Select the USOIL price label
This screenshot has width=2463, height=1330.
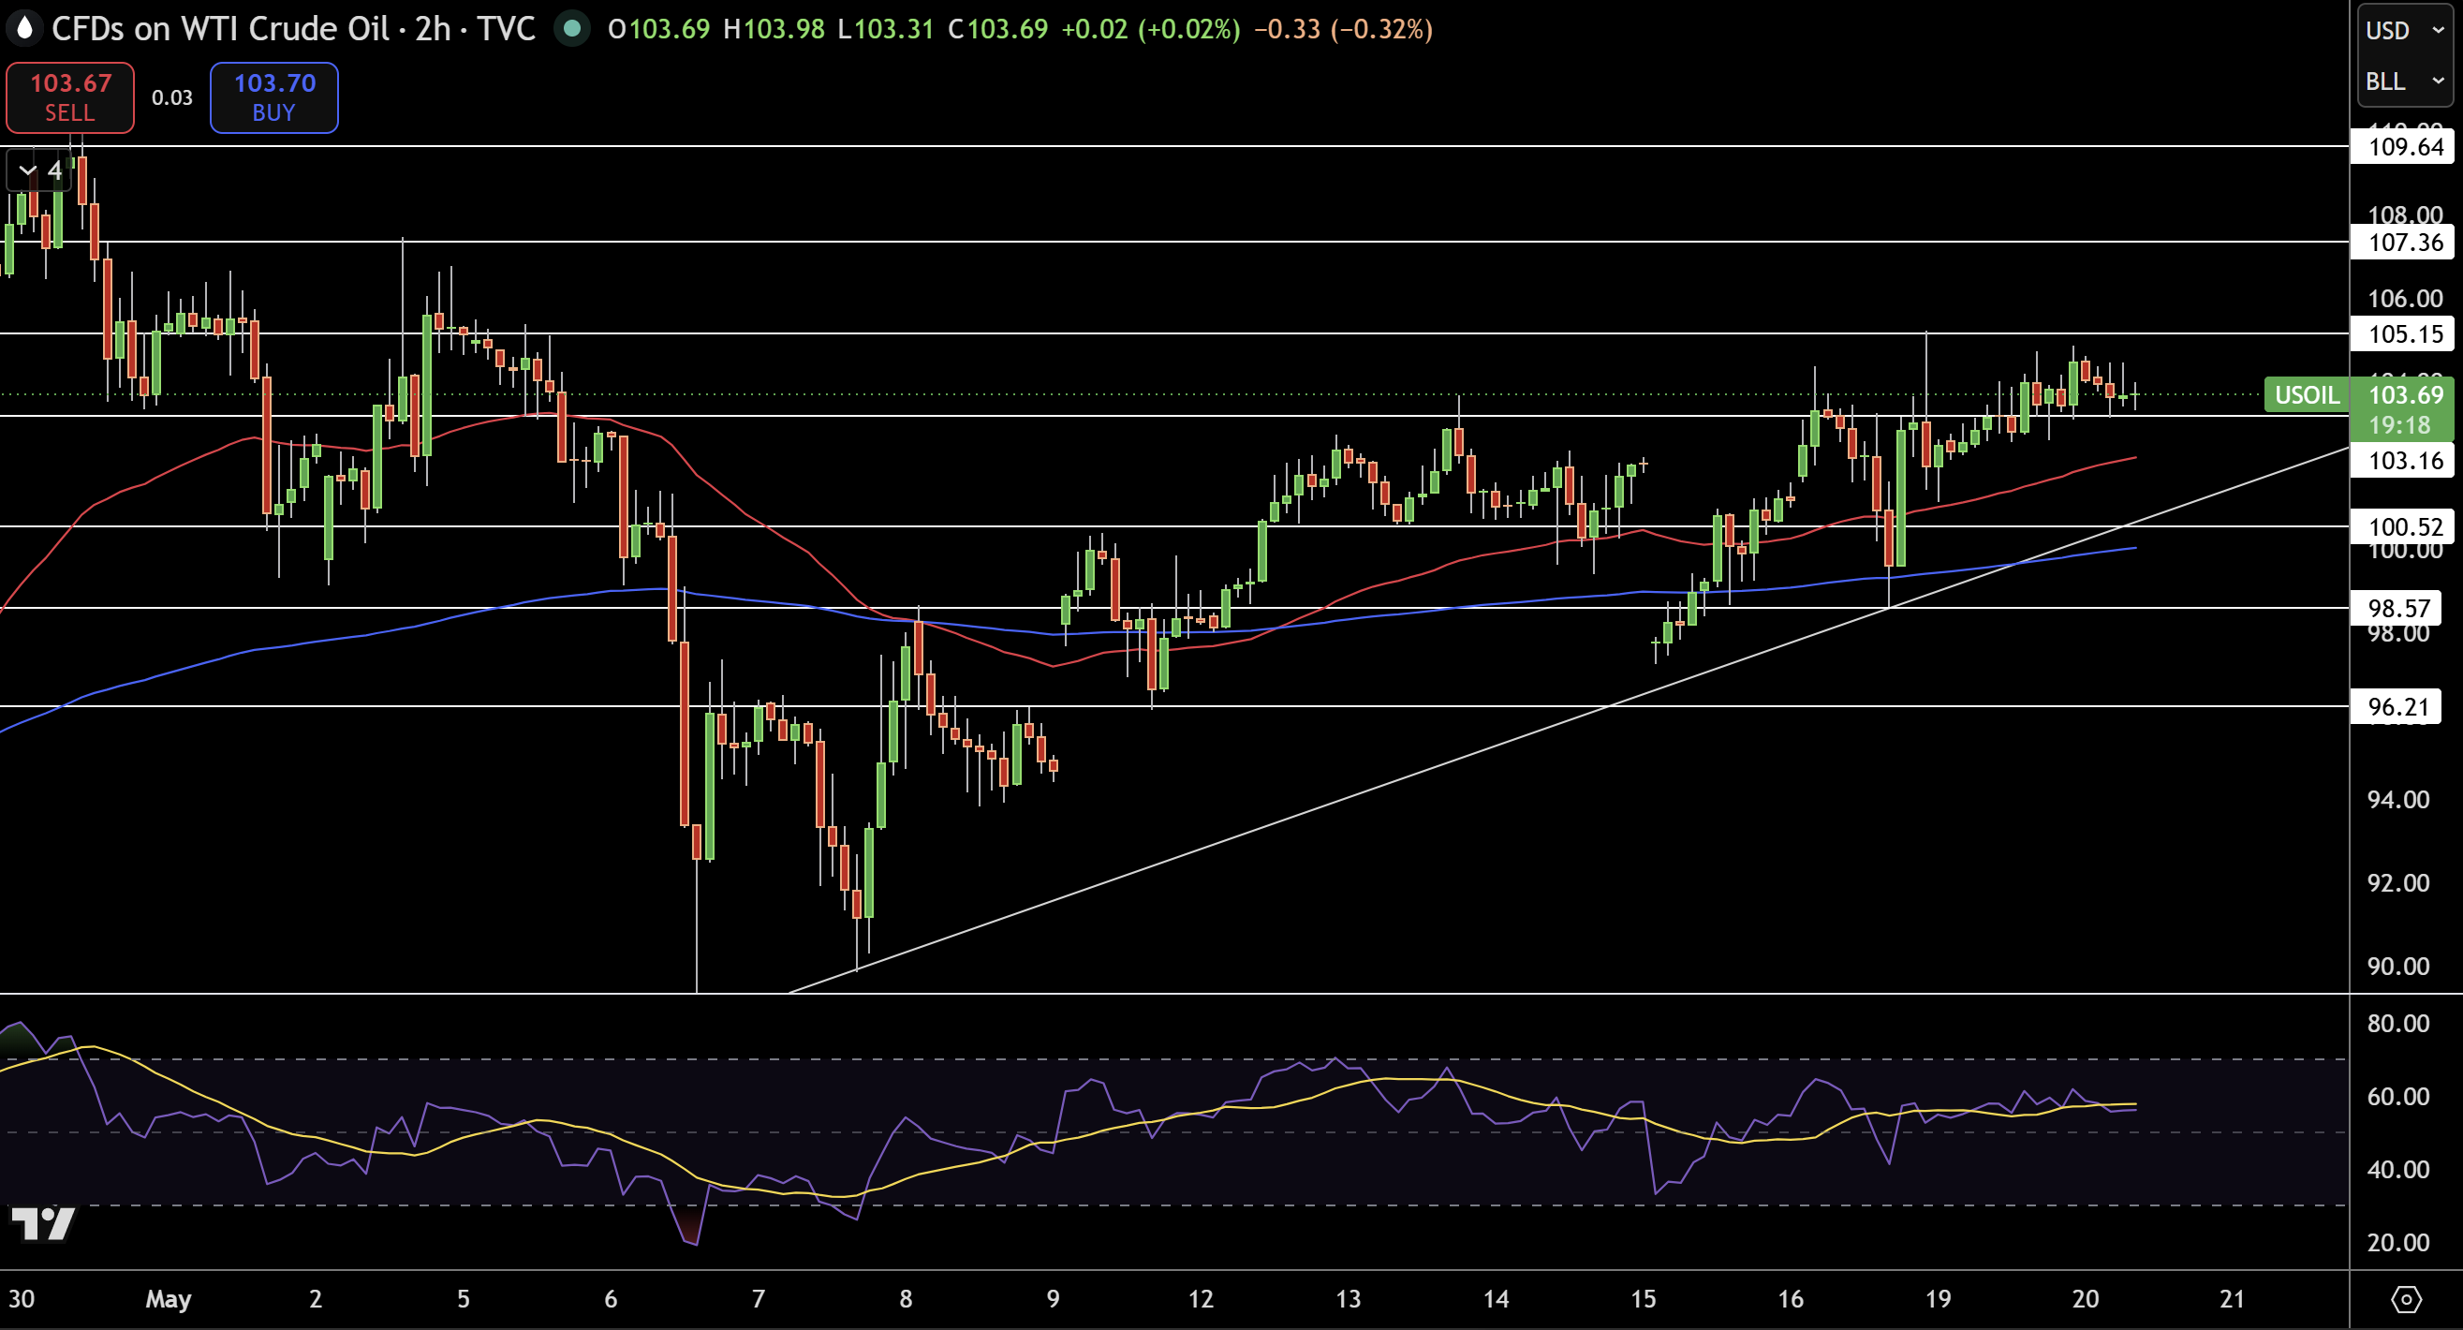tap(2307, 395)
